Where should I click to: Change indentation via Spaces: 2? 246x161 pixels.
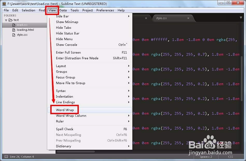pyautogui.click(x=206, y=157)
